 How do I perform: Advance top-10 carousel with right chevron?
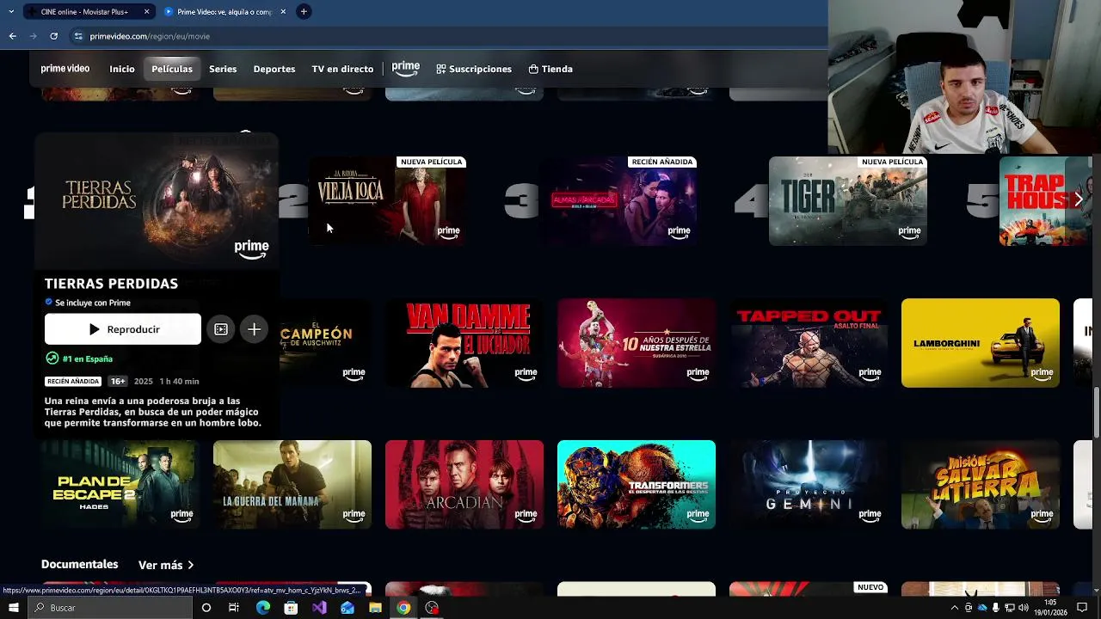click(1079, 199)
